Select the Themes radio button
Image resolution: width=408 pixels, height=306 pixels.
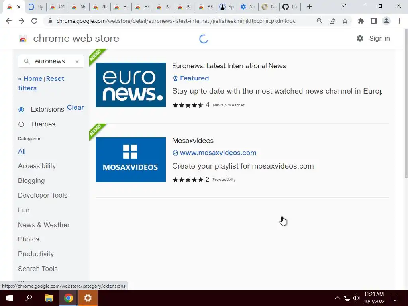coord(21,124)
